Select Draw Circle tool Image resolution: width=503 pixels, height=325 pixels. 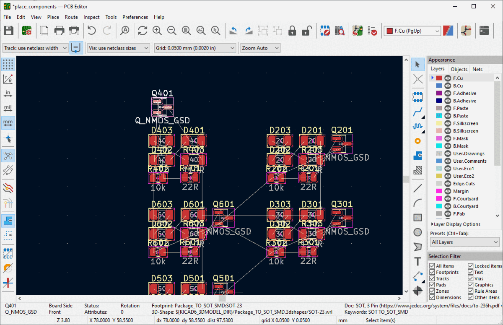pyautogui.click(x=417, y=232)
